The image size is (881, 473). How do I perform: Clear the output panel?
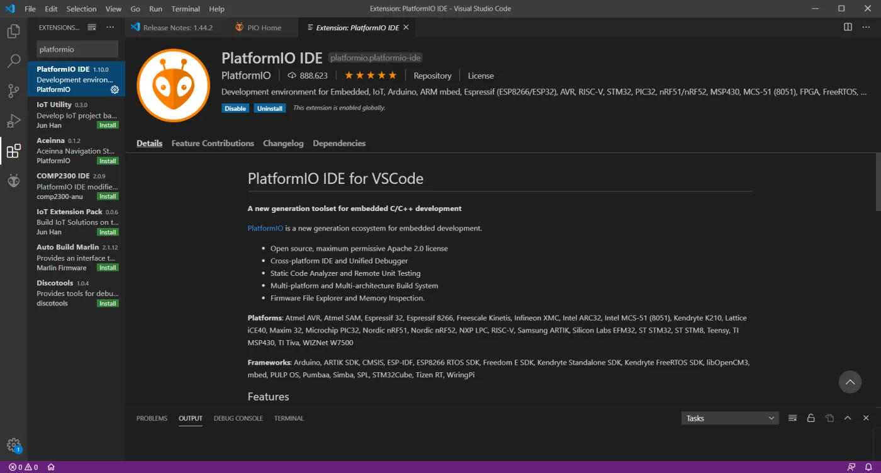[x=793, y=418]
